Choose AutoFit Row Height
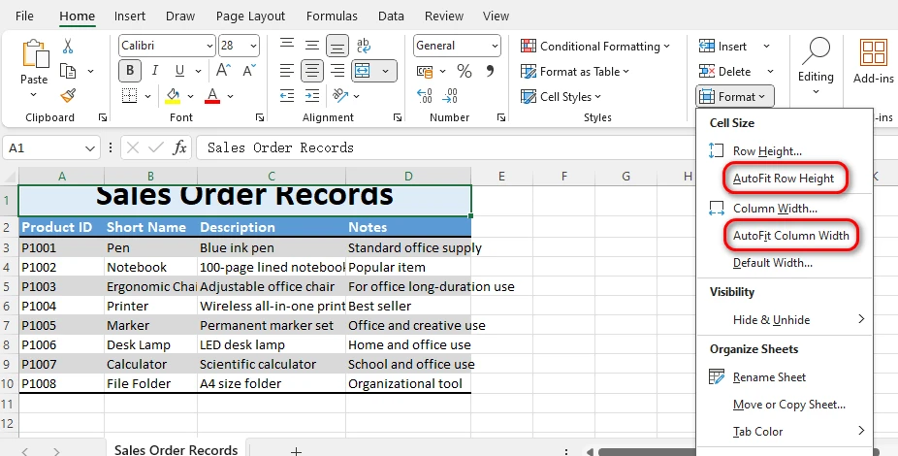The width and height of the screenshot is (898, 456). pyautogui.click(x=784, y=179)
